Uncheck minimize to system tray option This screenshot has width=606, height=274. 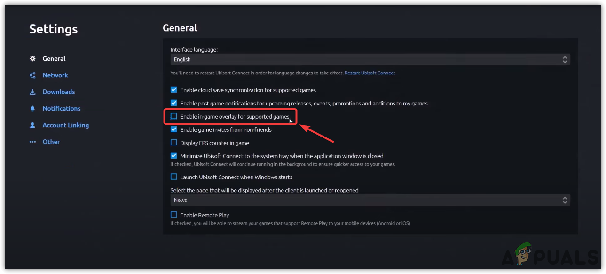click(x=174, y=156)
